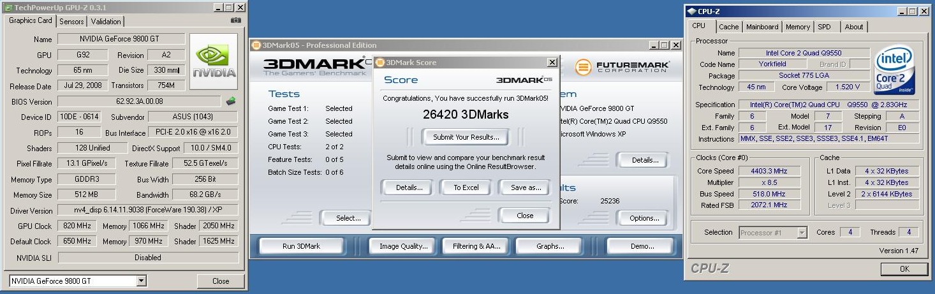Click the Close button in GPU-Z
Screen dimensions: 935x294
click(x=221, y=281)
